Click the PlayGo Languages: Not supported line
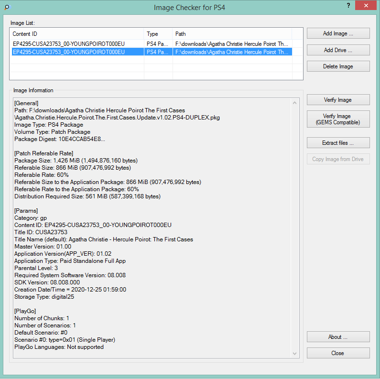 pyautogui.click(x=59, y=347)
